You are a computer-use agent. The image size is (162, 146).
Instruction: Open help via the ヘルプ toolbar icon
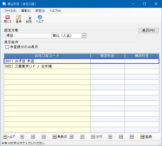click(x=40, y=19)
